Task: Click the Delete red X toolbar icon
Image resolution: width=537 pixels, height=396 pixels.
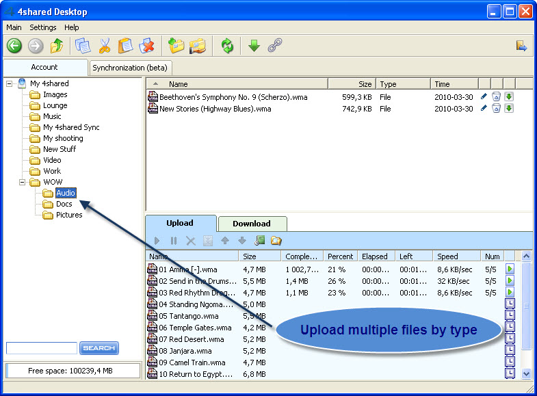Action: 147,46
